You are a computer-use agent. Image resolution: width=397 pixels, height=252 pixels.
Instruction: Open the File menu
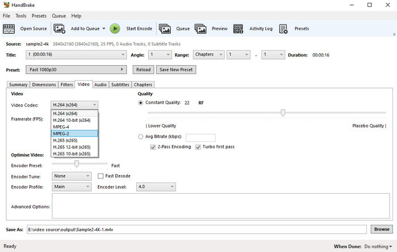7,16
